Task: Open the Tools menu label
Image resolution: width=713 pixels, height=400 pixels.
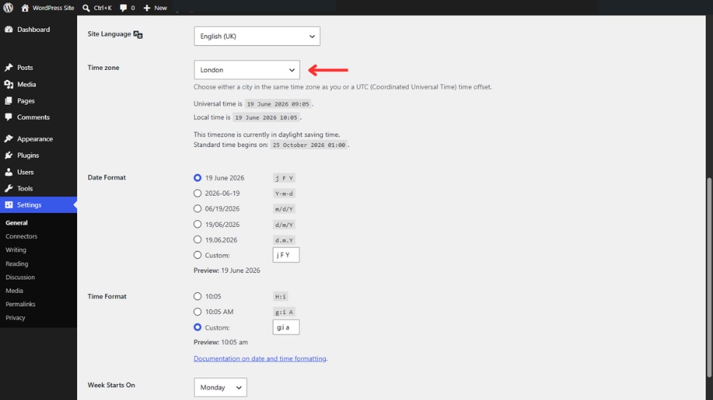Action: (x=25, y=188)
